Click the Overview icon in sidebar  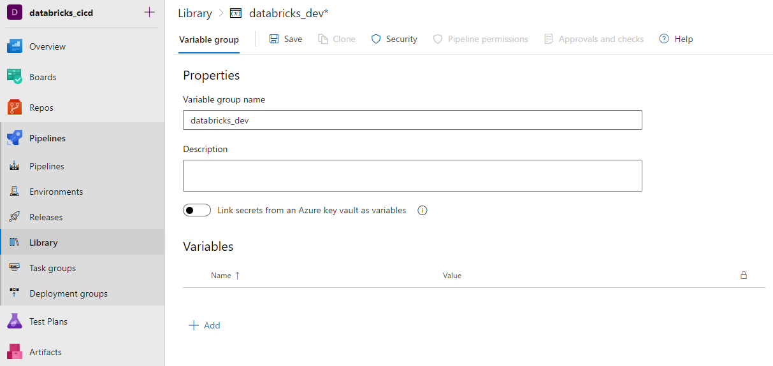[x=15, y=46]
